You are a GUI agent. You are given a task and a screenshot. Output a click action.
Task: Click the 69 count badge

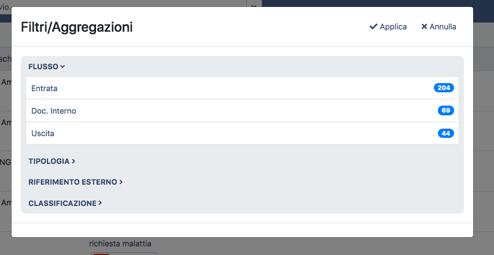click(445, 111)
